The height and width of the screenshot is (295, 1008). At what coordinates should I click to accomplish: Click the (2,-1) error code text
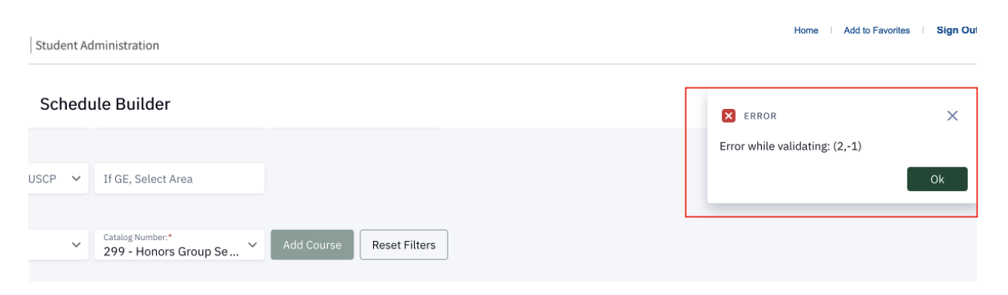click(847, 146)
